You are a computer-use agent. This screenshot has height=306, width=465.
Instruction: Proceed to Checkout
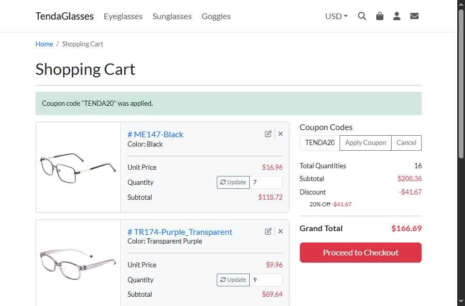point(361,253)
